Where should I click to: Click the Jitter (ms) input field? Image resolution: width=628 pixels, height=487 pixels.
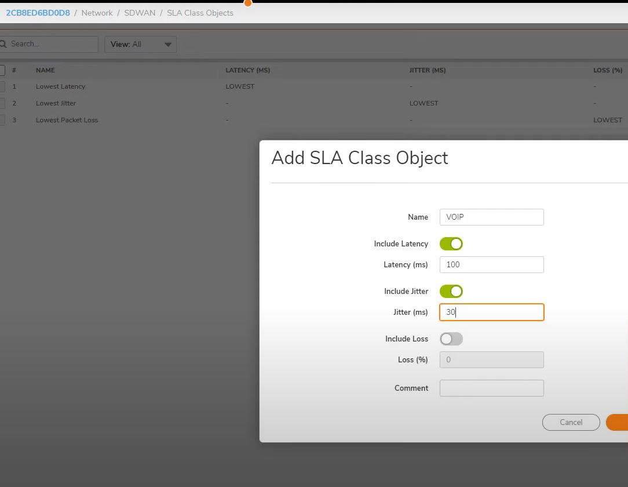(x=491, y=312)
